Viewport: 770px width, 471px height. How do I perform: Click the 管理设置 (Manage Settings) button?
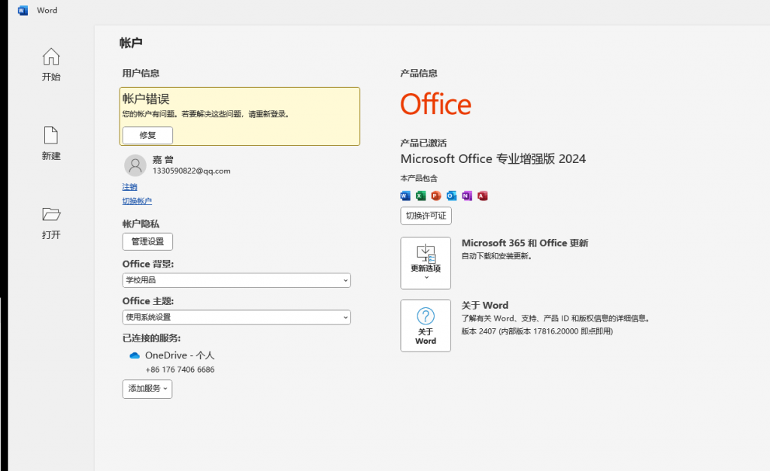147,241
